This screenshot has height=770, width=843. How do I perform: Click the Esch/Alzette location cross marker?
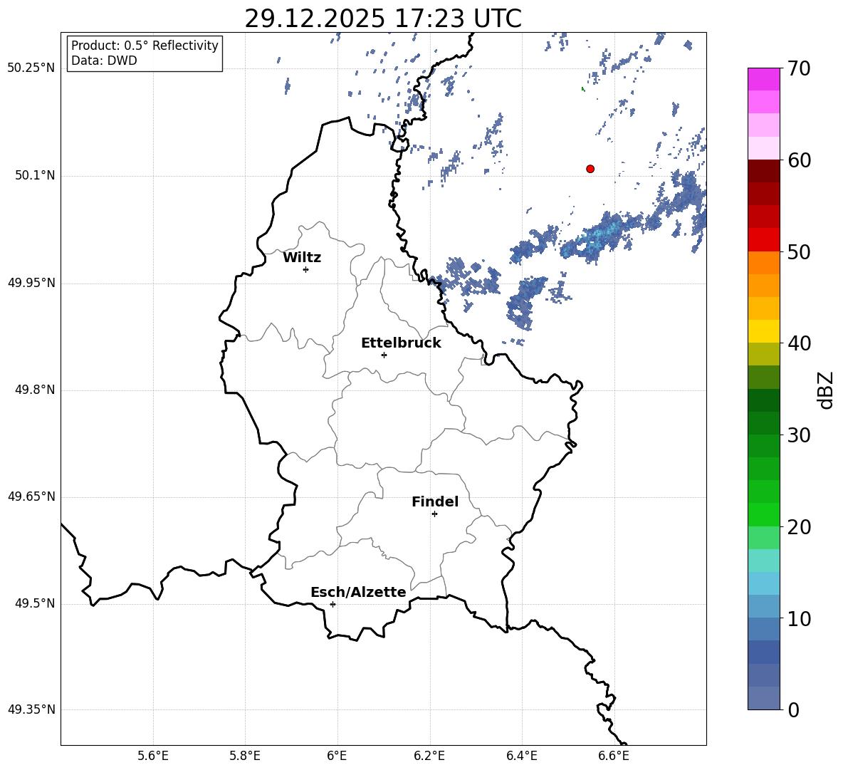click(333, 604)
